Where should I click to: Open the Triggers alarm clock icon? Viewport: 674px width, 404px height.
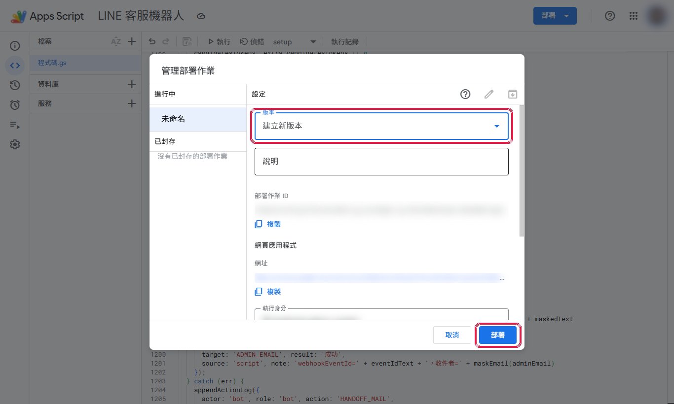pyautogui.click(x=15, y=105)
